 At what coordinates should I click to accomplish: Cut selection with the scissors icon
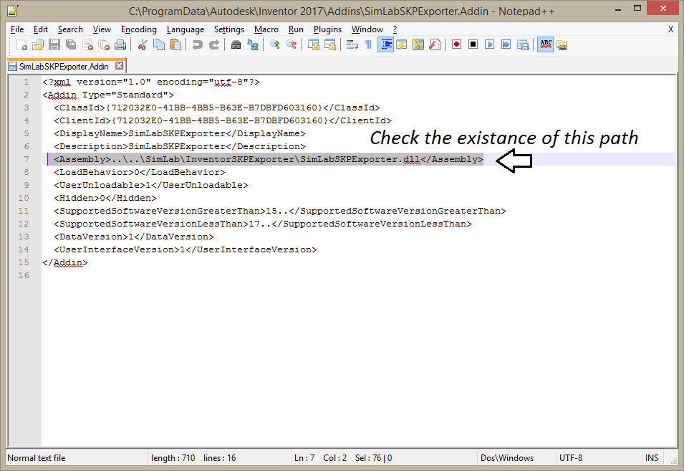click(x=142, y=44)
